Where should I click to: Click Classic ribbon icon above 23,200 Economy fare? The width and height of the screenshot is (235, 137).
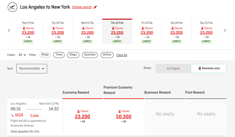78,111
